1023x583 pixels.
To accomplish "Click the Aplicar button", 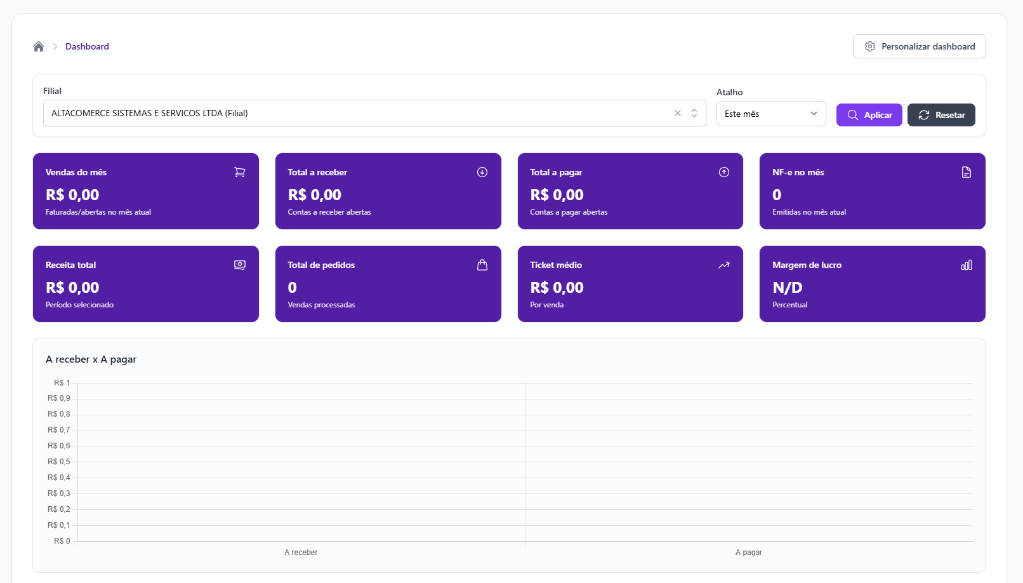I will point(869,115).
